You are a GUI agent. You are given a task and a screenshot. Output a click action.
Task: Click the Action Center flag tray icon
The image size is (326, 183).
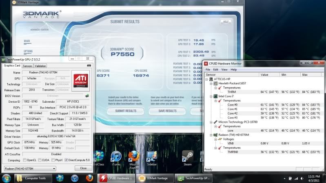pyautogui.click(x=290, y=179)
